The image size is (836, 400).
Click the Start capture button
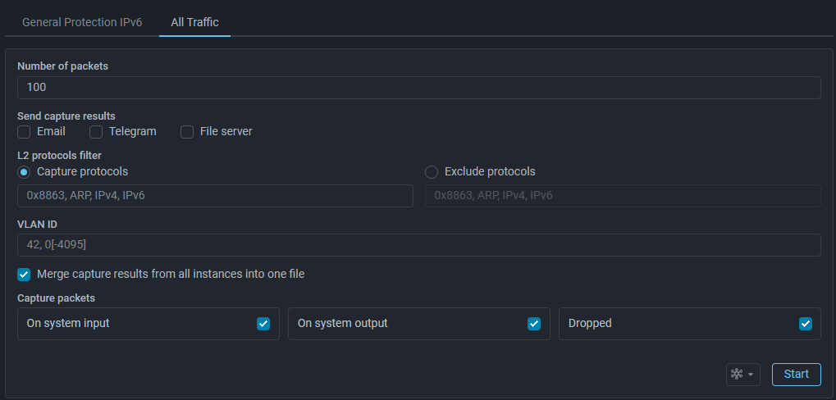pos(796,375)
